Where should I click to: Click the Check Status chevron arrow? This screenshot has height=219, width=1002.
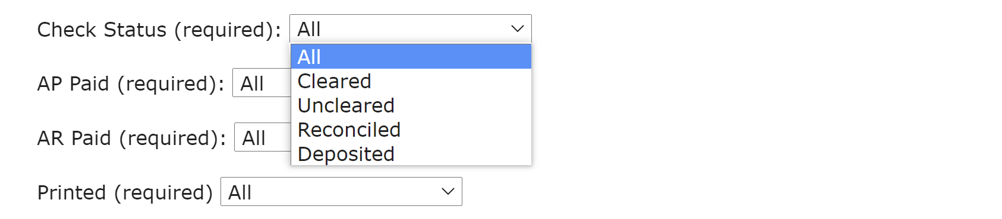[517, 28]
